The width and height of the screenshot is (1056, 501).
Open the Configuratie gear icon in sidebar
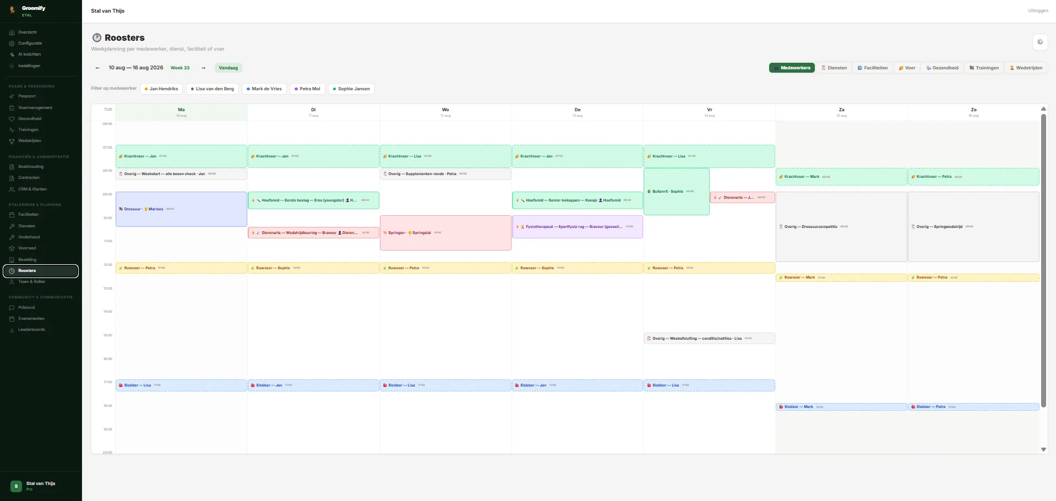point(12,43)
